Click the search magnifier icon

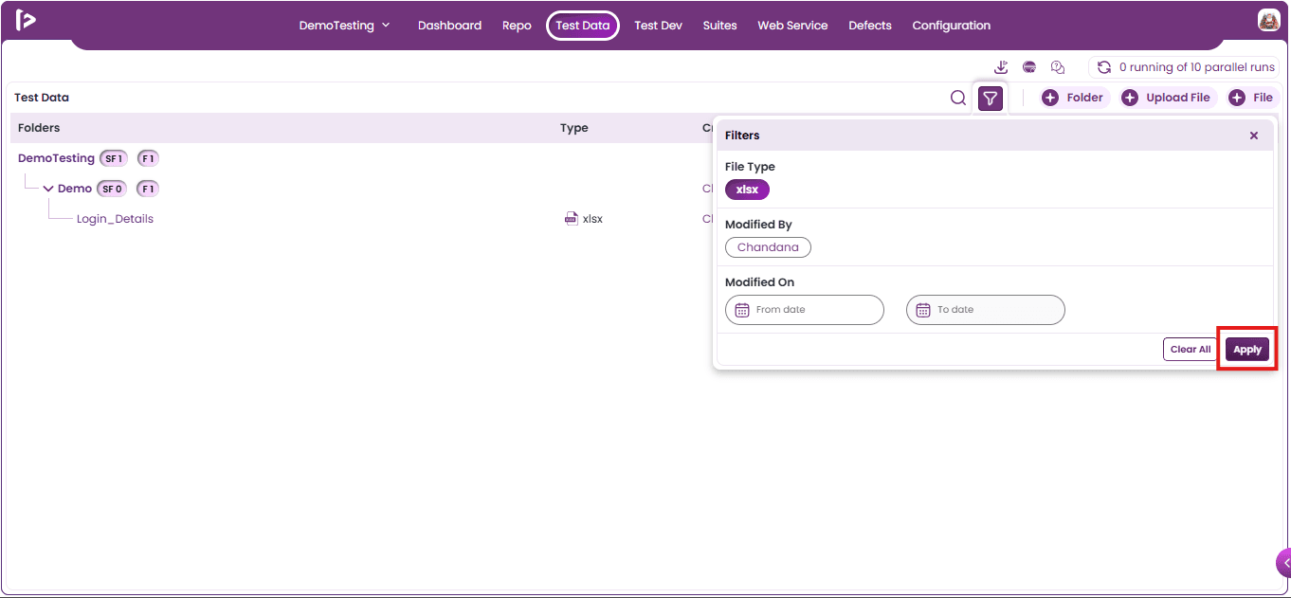coord(958,98)
